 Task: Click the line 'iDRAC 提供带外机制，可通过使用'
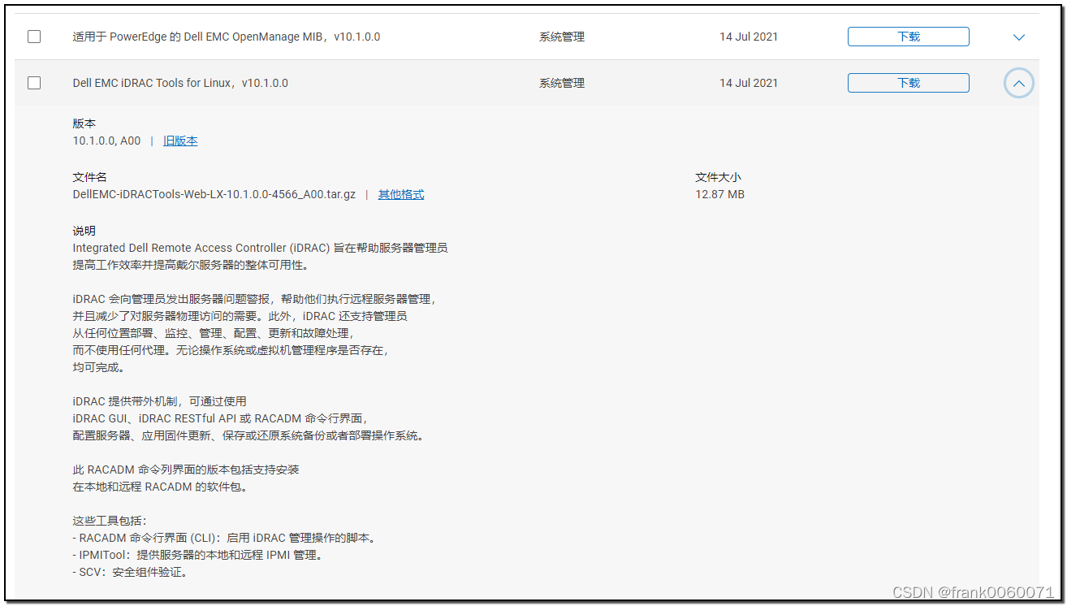(159, 401)
